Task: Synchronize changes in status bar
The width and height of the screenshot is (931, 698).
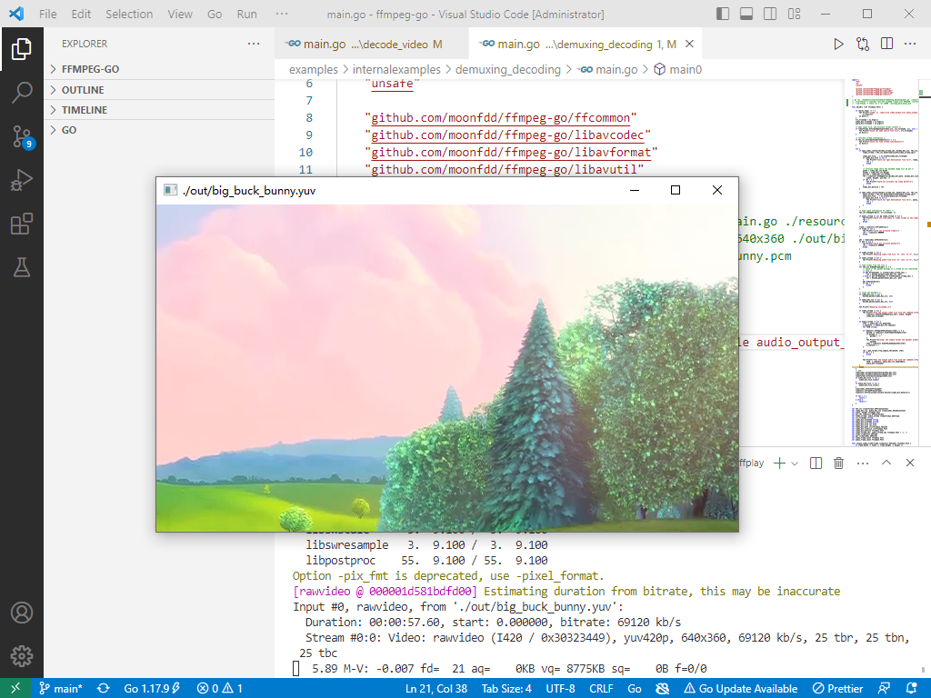Action: (x=104, y=689)
